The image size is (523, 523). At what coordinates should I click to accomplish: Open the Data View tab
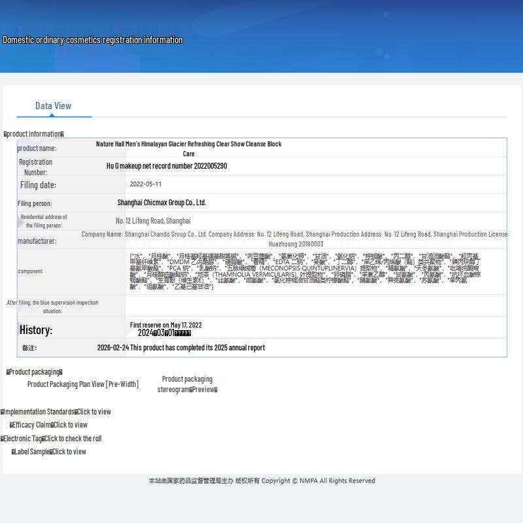54,106
